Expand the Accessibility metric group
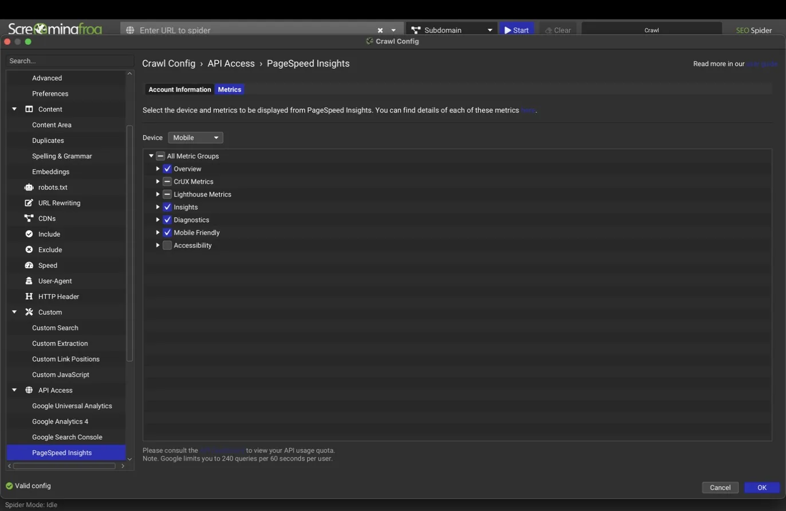Viewport: 786px width, 511px height. [x=158, y=245]
